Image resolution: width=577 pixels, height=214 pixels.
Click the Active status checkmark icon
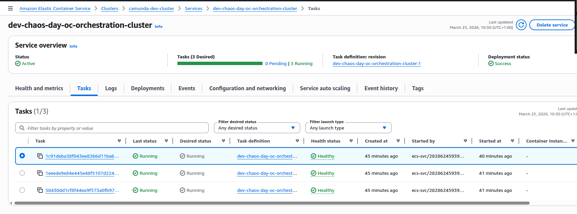click(x=18, y=63)
